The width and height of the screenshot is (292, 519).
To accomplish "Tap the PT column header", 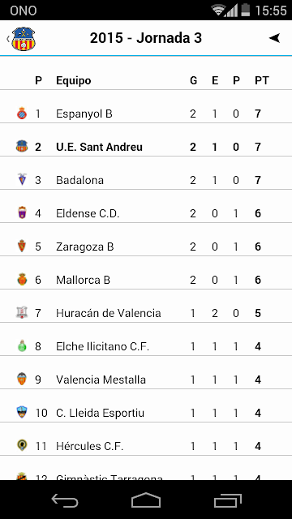I will pos(262,80).
